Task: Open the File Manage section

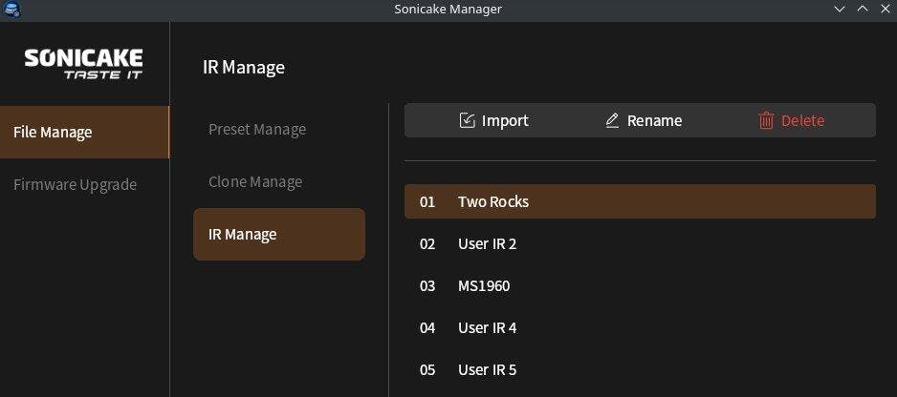Action: click(x=84, y=132)
